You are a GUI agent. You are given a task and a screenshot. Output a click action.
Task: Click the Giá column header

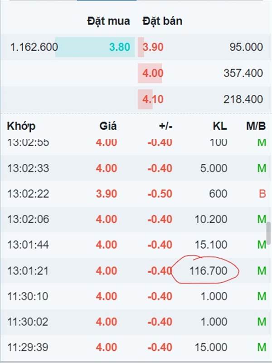pos(108,126)
